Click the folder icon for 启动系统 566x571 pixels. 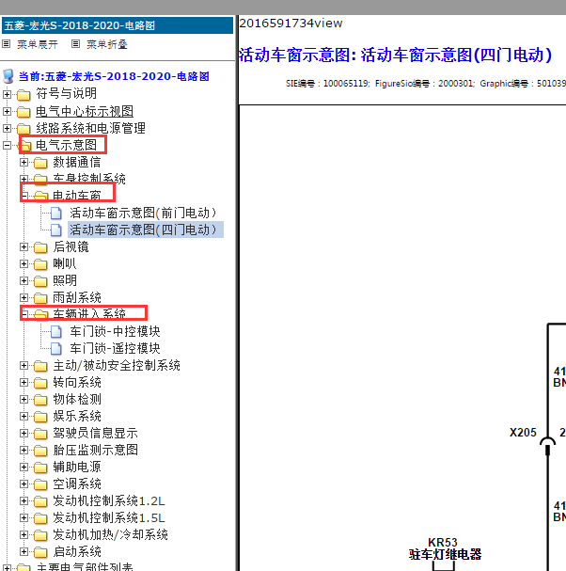pyautogui.click(x=40, y=552)
